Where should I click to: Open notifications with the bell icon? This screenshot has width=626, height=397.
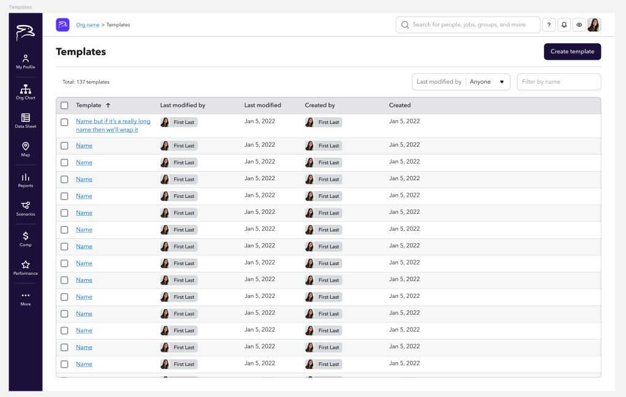click(564, 24)
